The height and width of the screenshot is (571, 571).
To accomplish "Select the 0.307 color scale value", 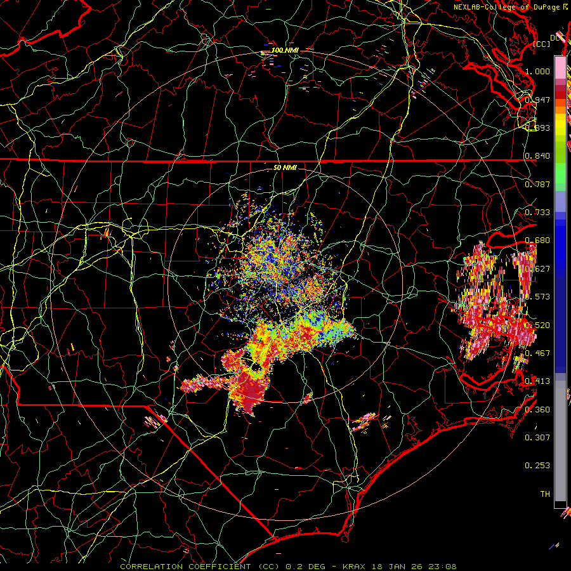I will coord(537,438).
